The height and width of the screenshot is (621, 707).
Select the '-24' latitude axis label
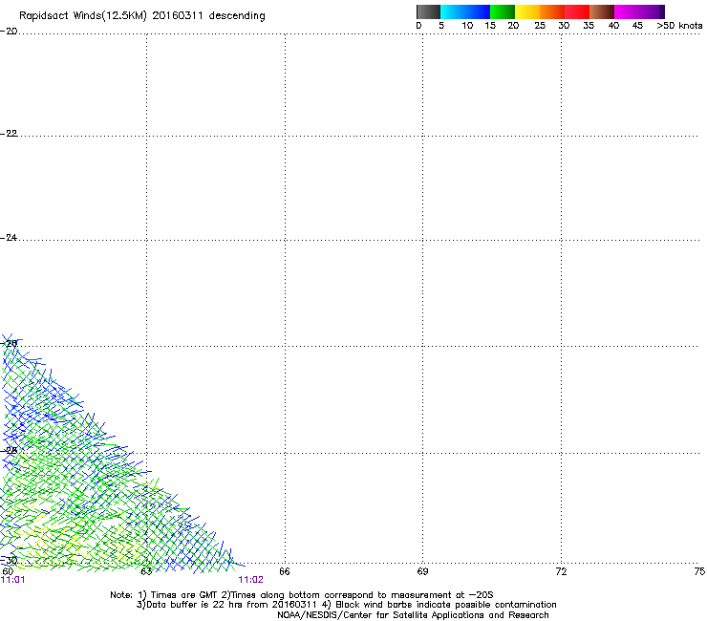click(x=9, y=237)
